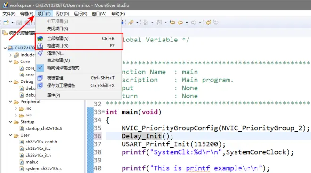Collapse the Peripheral folder
Image resolution: width=311 pixels, height=173 pixels.
[10, 102]
